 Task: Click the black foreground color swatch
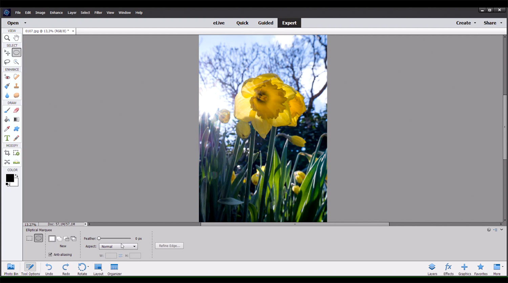click(10, 178)
